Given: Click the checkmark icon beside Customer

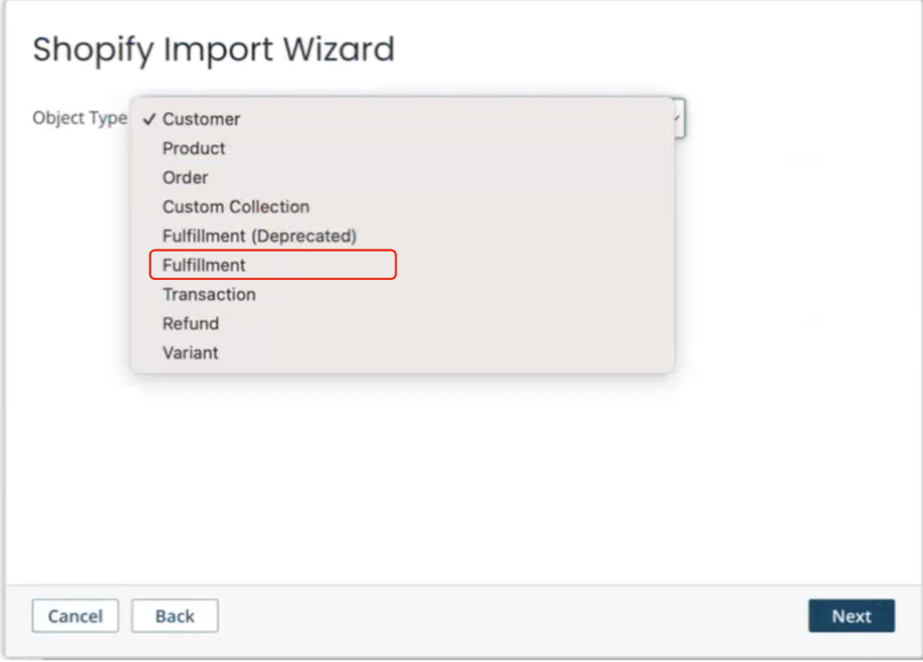Looking at the screenshot, I should coord(149,120).
